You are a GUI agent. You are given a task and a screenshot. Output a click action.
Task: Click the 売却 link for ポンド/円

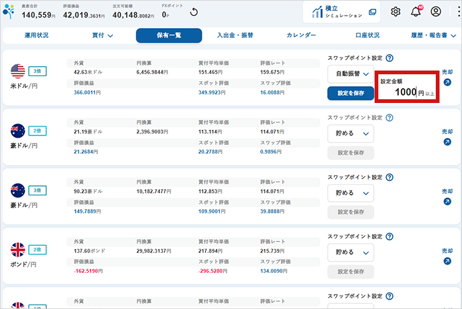pyautogui.click(x=447, y=251)
